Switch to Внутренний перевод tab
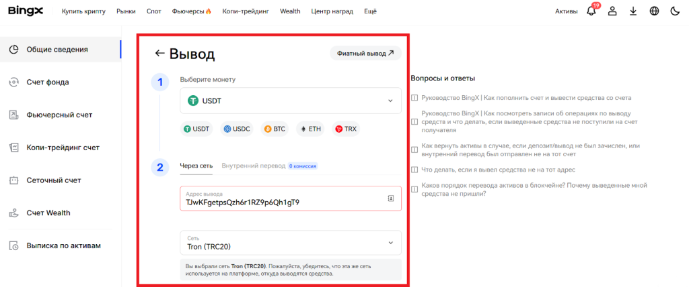The image size is (689, 287). tap(253, 166)
